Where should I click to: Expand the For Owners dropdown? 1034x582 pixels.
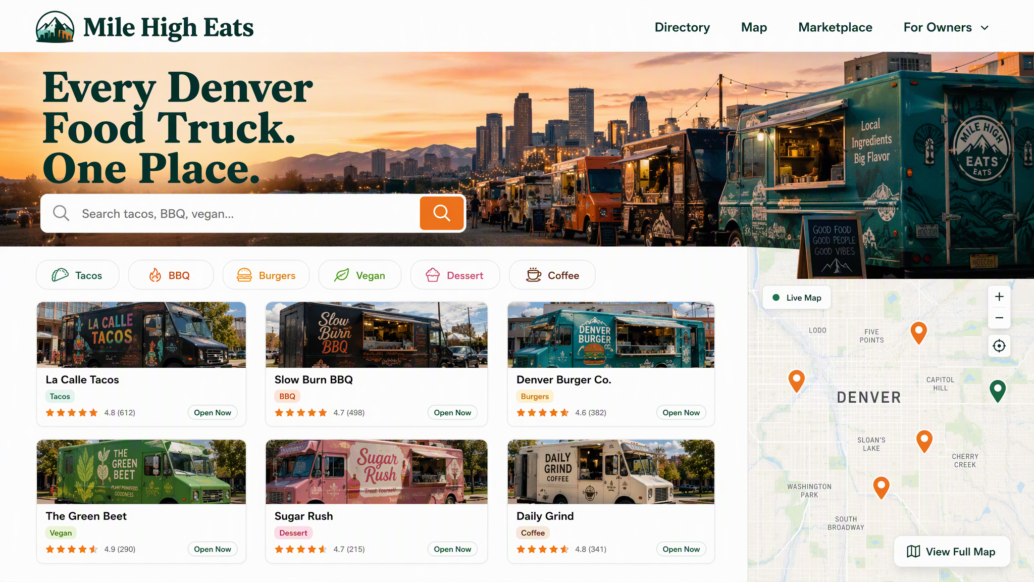coord(946,27)
